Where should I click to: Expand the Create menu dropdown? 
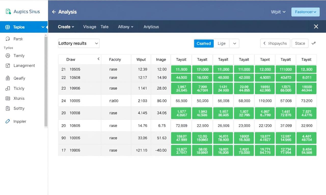[x=66, y=27]
